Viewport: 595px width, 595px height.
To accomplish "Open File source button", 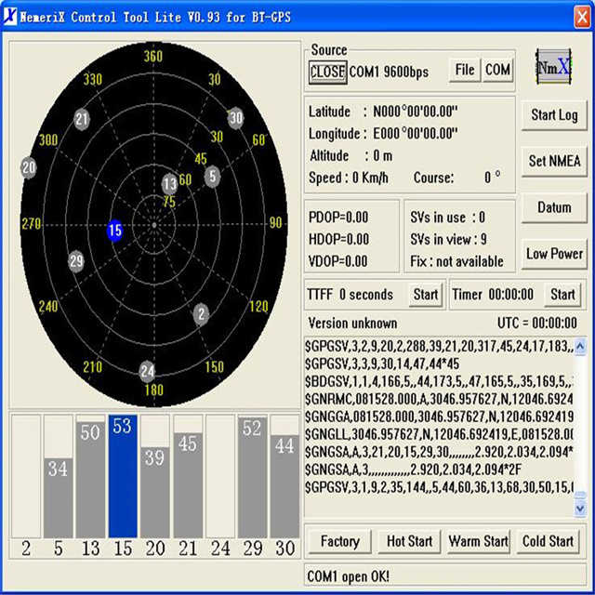I will 465,70.
